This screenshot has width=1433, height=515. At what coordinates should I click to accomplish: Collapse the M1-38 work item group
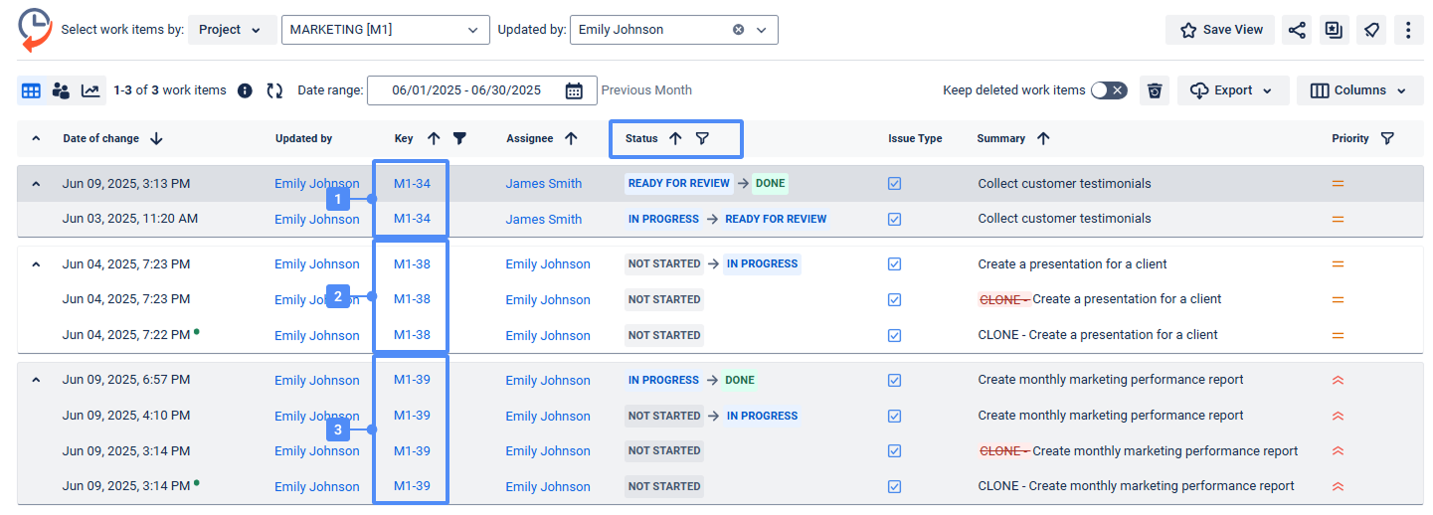[x=36, y=264]
